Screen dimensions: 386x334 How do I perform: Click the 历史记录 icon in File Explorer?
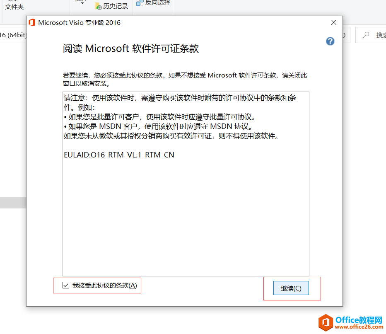pos(98,6)
